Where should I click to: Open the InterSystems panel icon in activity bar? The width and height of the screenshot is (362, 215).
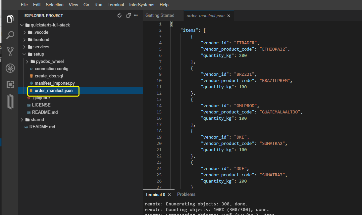pyautogui.click(x=10, y=102)
